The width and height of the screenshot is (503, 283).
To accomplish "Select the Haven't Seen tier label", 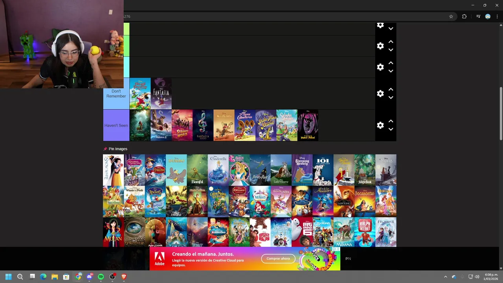I will click(116, 125).
